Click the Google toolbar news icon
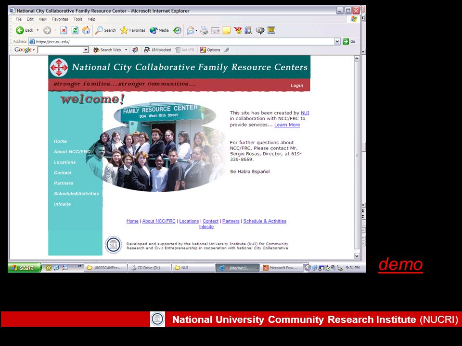The height and width of the screenshot is (346, 462). pos(135,50)
